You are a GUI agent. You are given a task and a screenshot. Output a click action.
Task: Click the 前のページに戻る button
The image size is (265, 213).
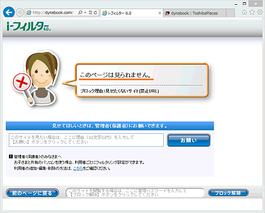click(x=32, y=193)
